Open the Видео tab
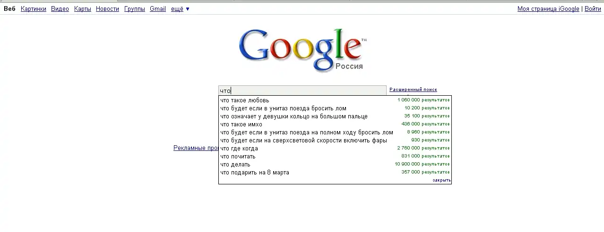Viewport: 604px width, 232px height. tap(60, 9)
